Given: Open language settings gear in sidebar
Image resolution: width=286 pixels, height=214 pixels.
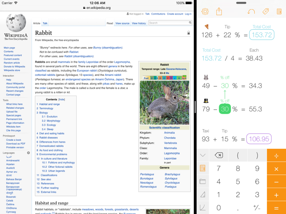Looking at the screenshot, I should (28, 153).
